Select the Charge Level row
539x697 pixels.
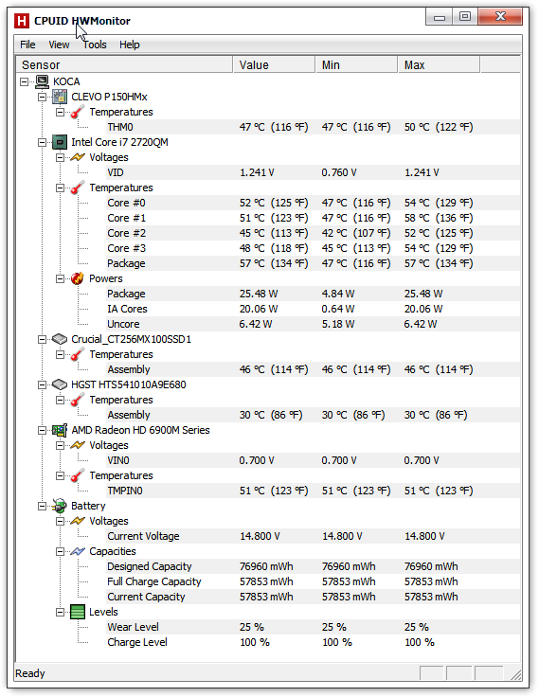[314, 642]
